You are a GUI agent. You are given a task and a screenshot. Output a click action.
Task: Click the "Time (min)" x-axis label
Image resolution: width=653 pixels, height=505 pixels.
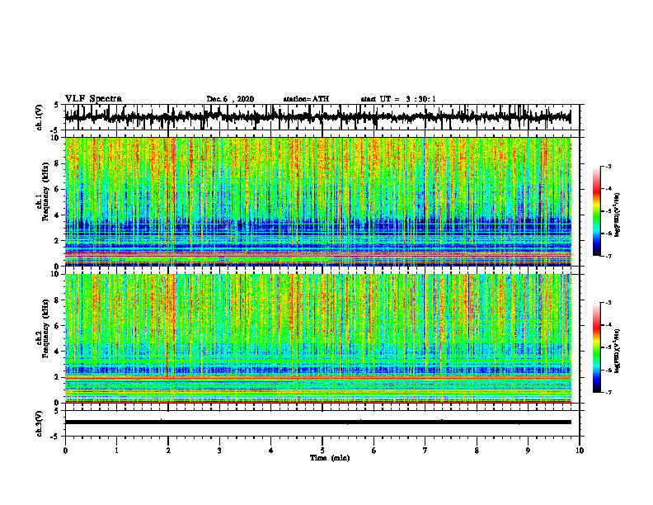(x=330, y=458)
